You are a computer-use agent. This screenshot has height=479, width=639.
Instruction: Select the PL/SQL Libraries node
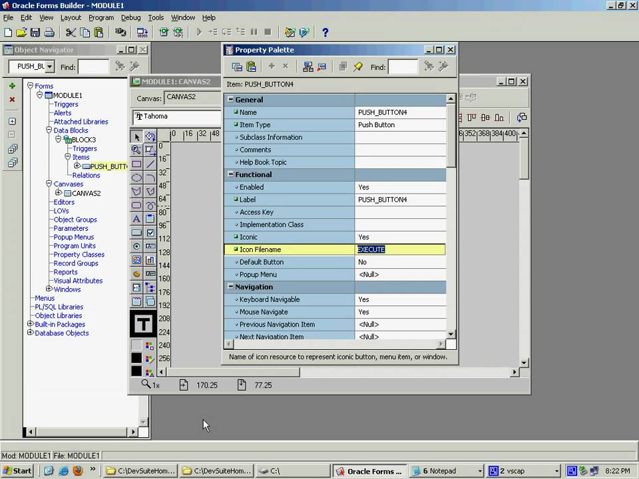coord(59,307)
